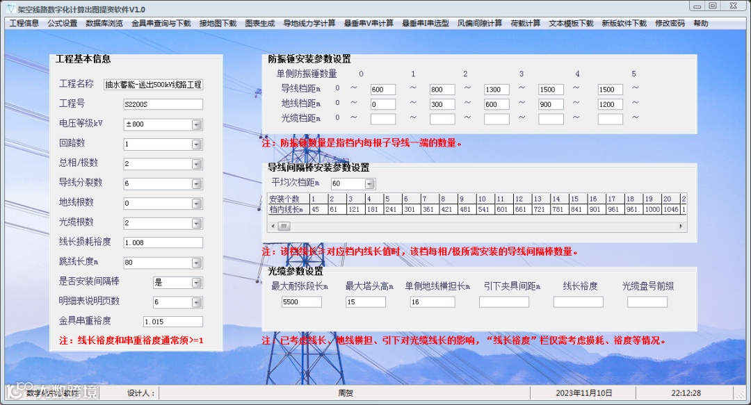Viewport: 751px width, 405px height.
Task: Open the 金具串查询与下载 menu
Action: [x=161, y=23]
